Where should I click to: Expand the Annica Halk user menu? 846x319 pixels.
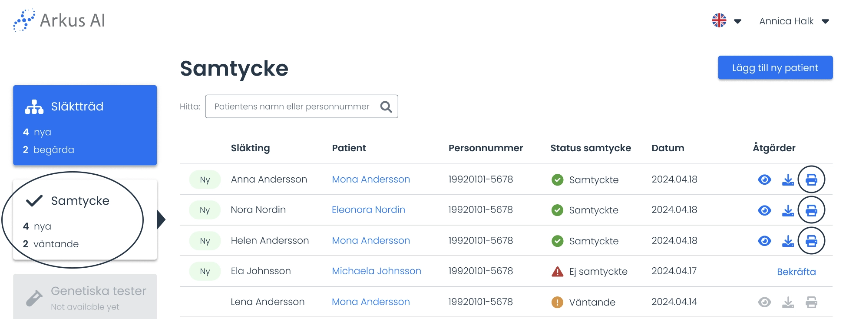794,21
